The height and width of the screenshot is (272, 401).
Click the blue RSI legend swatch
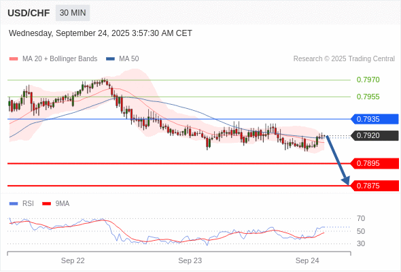[14, 204]
